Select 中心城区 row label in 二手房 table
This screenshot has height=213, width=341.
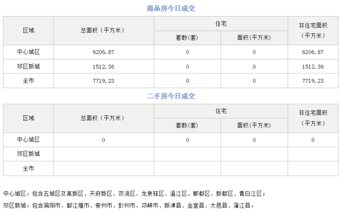click(x=29, y=140)
